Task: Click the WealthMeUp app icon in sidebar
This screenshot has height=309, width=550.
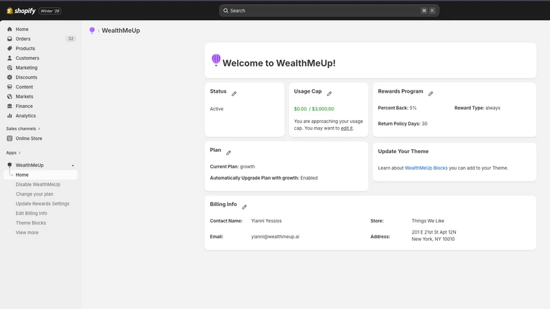Action: 10,165
